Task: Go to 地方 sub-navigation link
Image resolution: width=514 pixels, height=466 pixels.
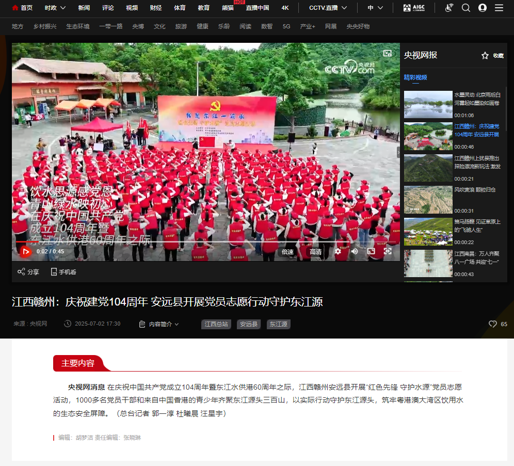Action: coord(18,26)
